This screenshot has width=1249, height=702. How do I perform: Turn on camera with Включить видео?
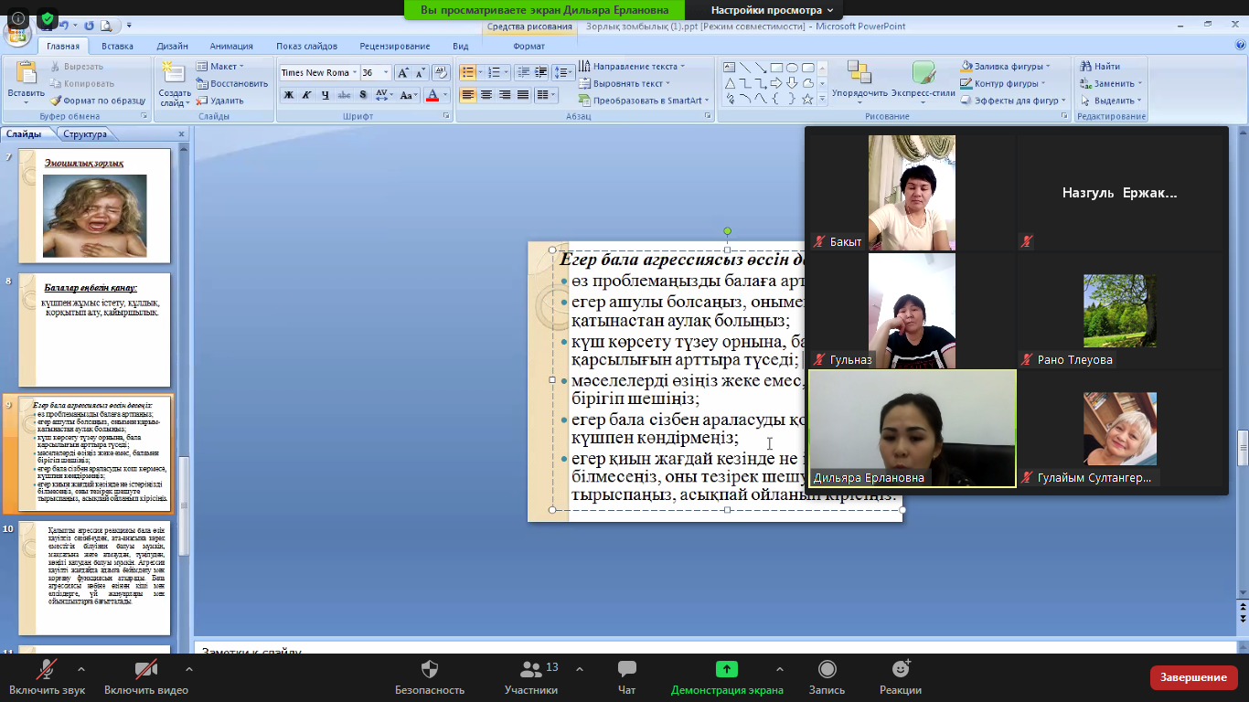pos(145,670)
